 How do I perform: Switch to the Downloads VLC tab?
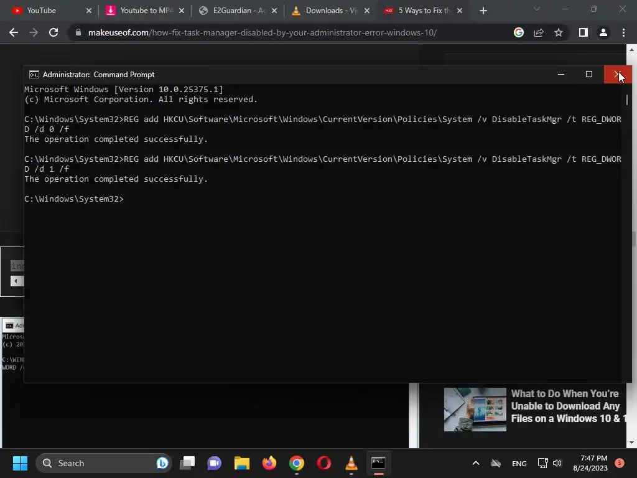coord(330,11)
